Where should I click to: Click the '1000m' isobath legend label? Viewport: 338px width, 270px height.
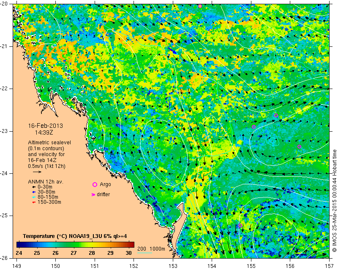(x=157, y=249)
